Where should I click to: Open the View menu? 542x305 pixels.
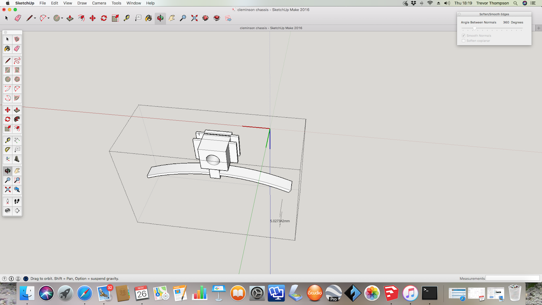[x=68, y=3]
